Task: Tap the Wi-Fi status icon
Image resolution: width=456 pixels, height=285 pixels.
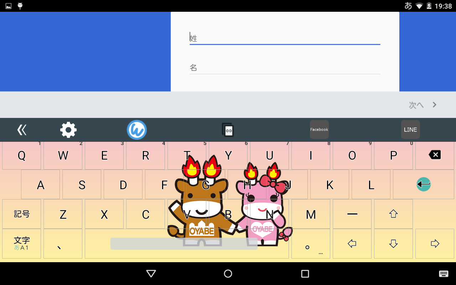Action: tap(419, 6)
